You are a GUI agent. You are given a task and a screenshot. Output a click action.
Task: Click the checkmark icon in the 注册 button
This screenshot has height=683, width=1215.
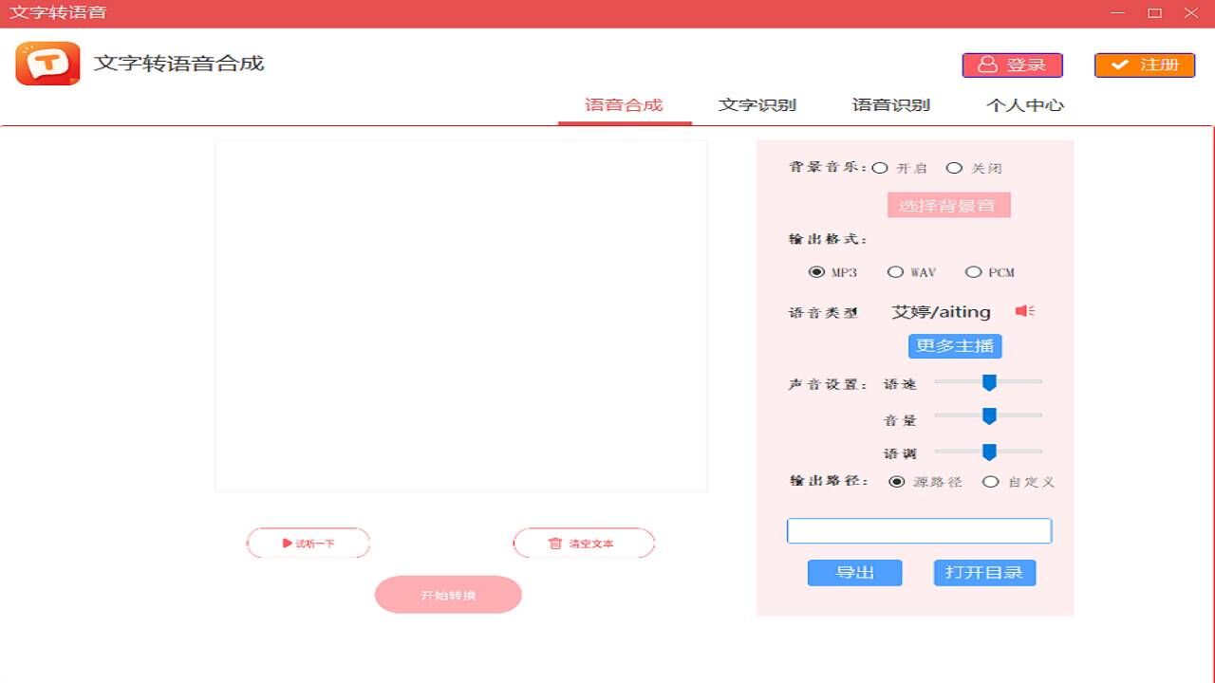[1123, 65]
